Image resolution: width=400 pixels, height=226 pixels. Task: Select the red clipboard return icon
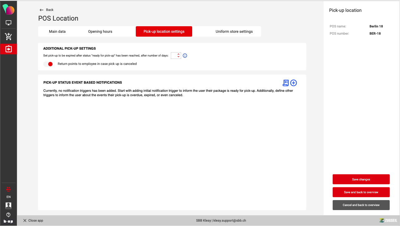(8, 49)
